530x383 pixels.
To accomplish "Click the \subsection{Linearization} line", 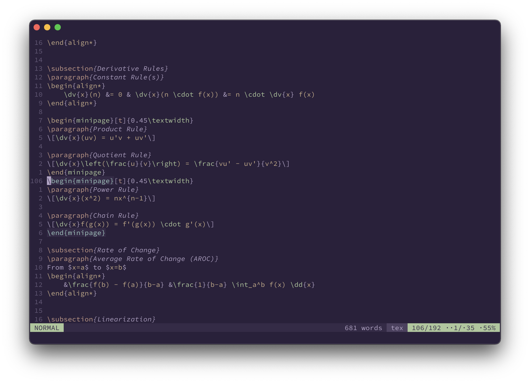I will (x=101, y=319).
